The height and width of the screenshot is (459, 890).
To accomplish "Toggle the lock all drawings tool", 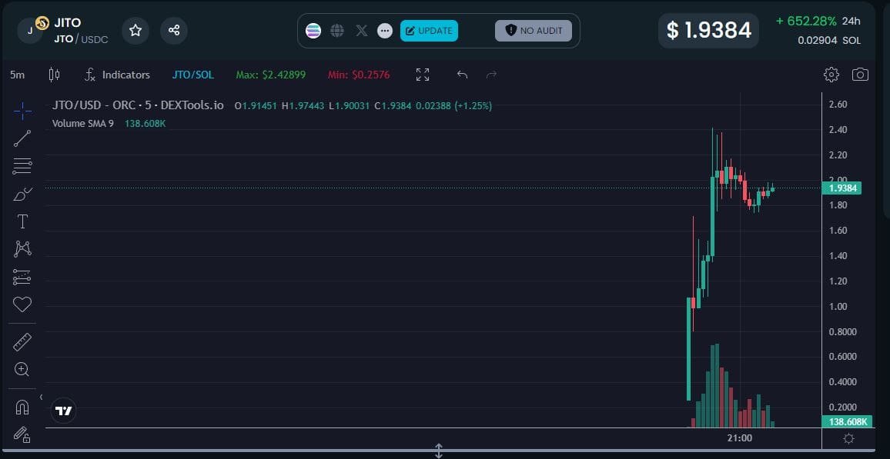I will pos(22,434).
